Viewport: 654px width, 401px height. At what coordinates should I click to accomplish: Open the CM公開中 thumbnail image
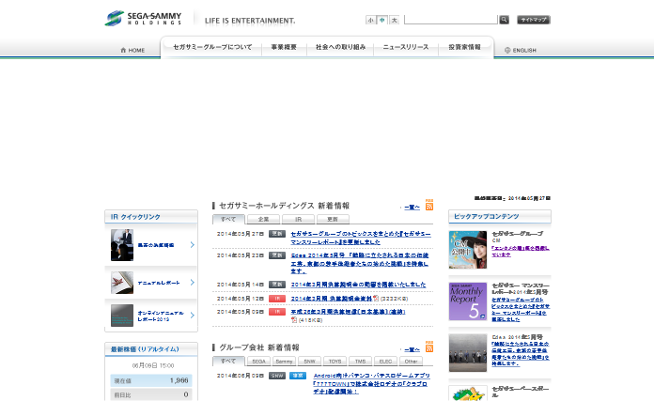point(468,250)
